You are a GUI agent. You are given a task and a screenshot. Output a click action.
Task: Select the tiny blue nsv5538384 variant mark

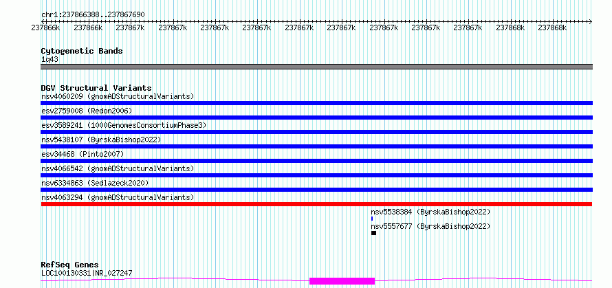[372, 219]
